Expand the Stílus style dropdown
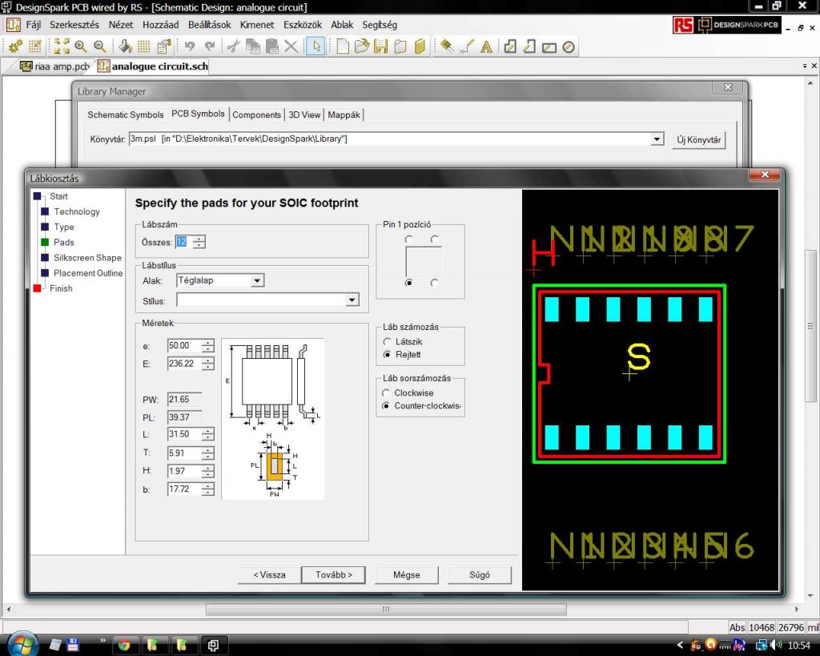Image resolution: width=820 pixels, height=656 pixels. (352, 300)
